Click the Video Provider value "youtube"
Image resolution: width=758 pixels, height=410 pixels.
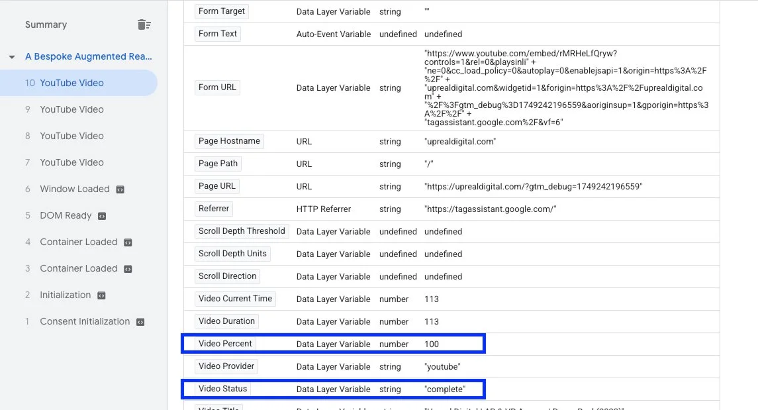[442, 367]
